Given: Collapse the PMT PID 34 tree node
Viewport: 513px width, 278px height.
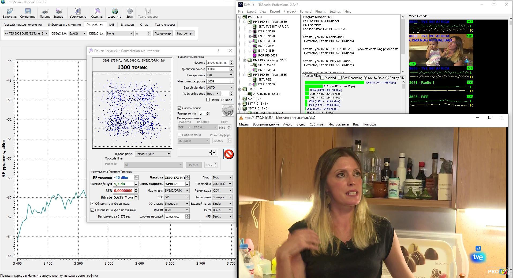Looking at the screenshot, I should (245, 22).
